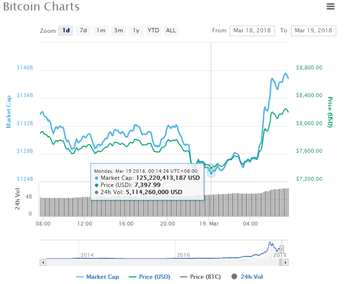Select the 1d zoom range

[x=66, y=30]
